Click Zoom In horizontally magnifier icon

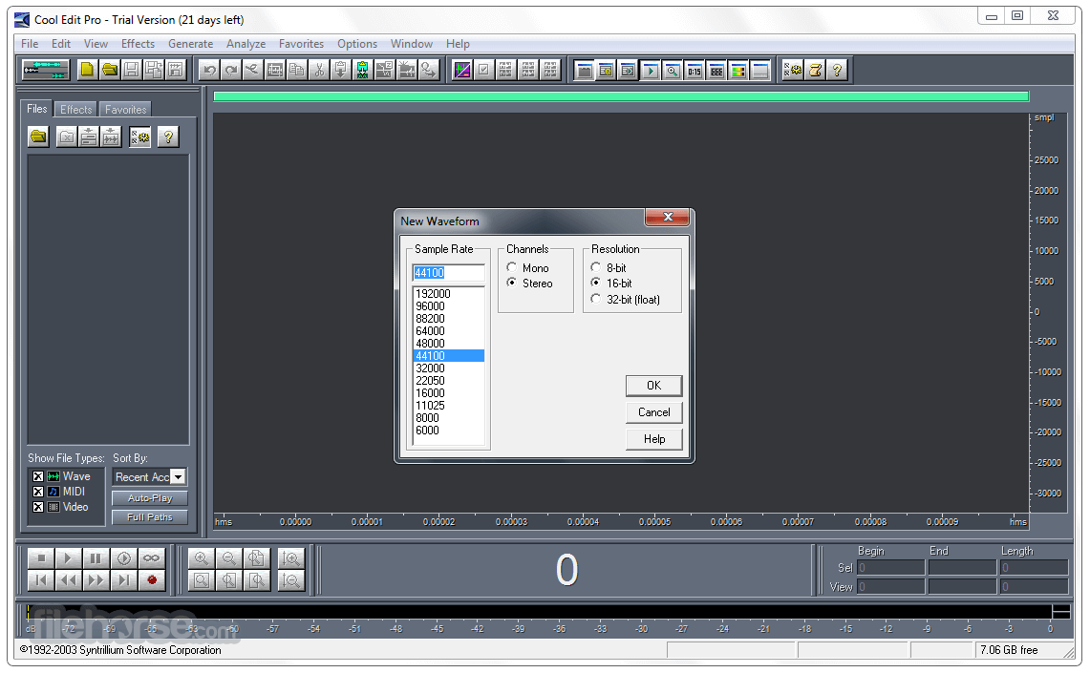tap(202, 557)
